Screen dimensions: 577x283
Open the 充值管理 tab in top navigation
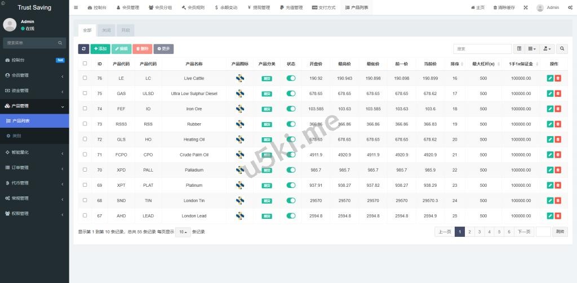pos(291,7)
